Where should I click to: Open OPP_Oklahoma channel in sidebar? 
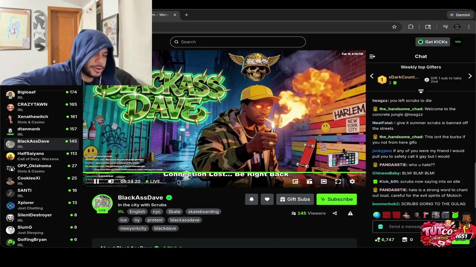pos(41,168)
